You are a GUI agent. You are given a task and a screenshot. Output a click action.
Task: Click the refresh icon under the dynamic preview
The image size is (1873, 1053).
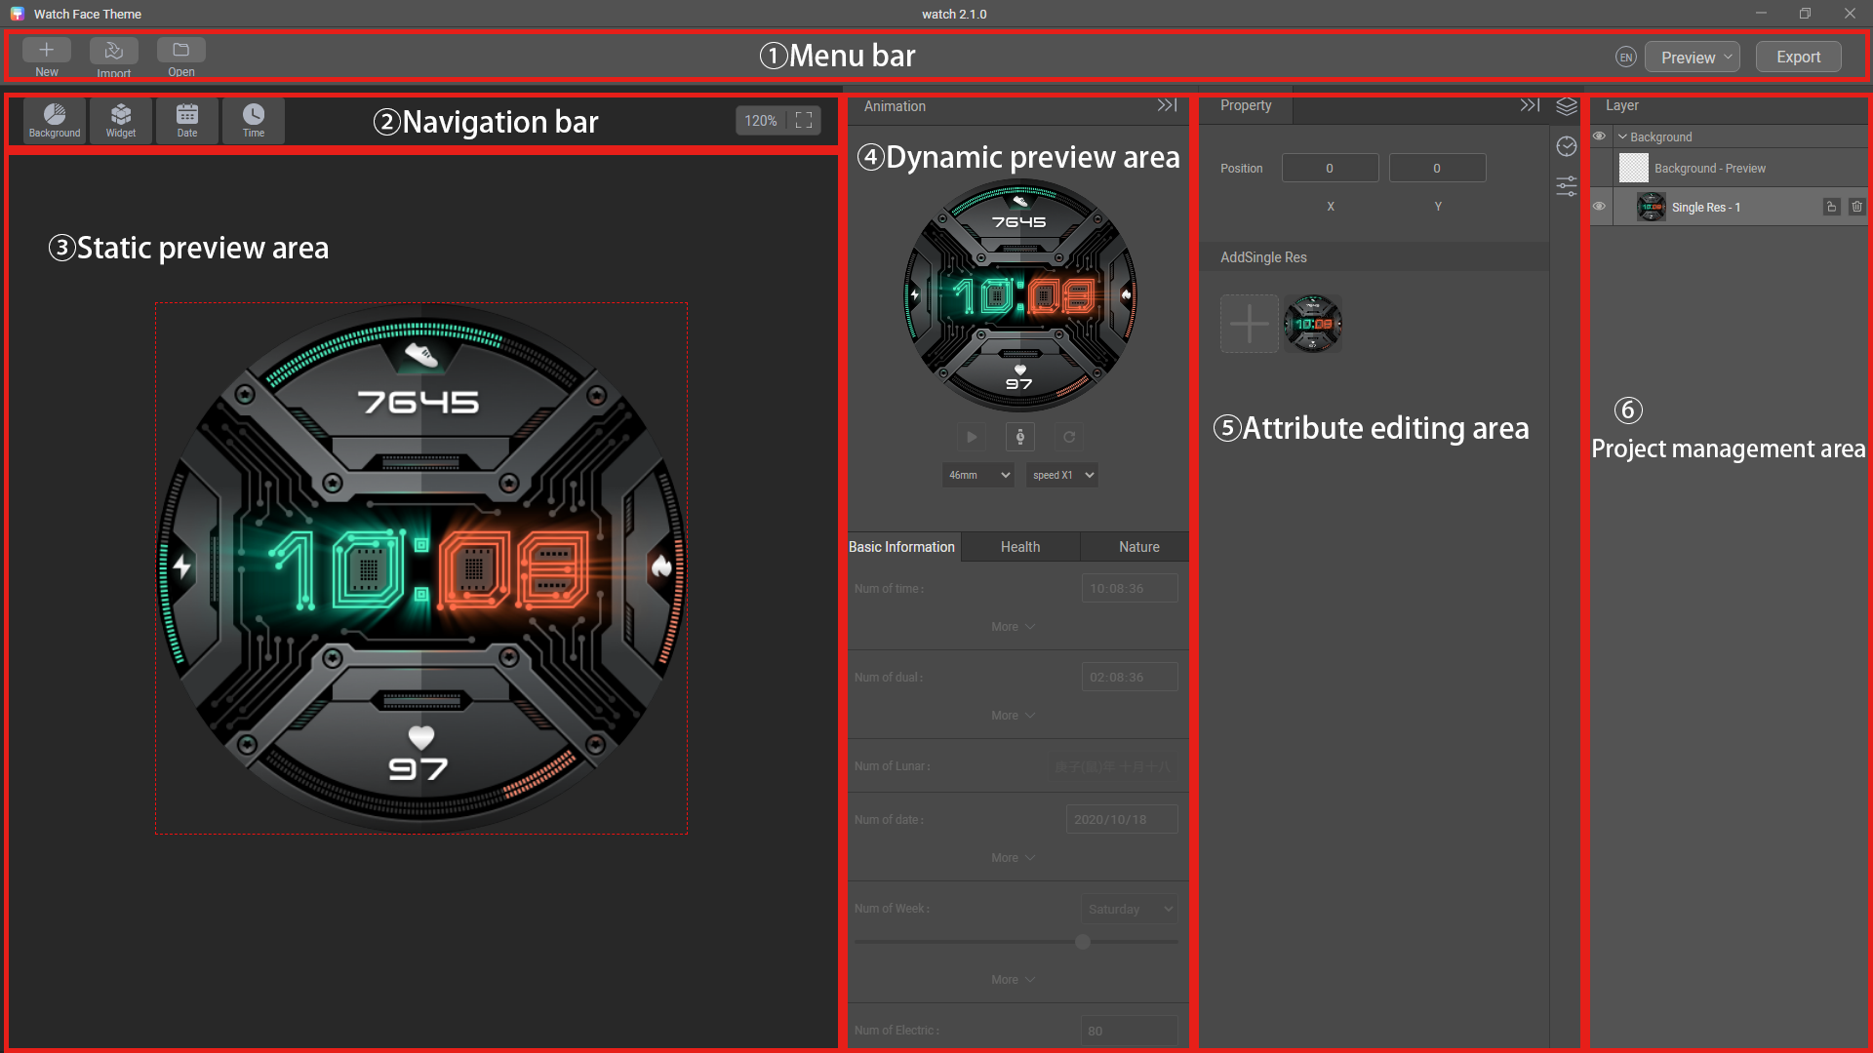(x=1069, y=437)
